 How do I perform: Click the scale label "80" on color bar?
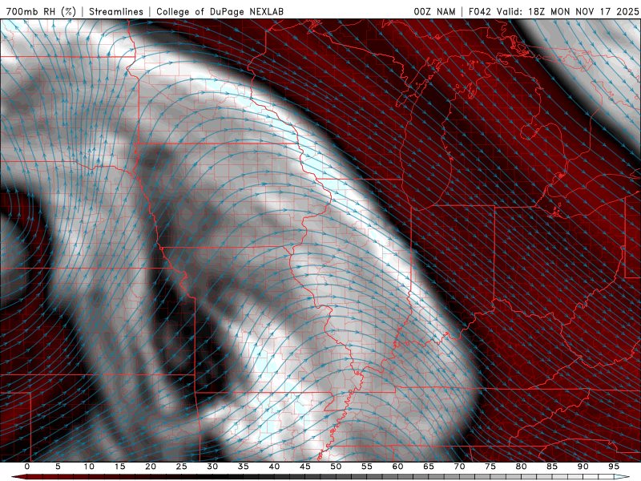(521, 467)
